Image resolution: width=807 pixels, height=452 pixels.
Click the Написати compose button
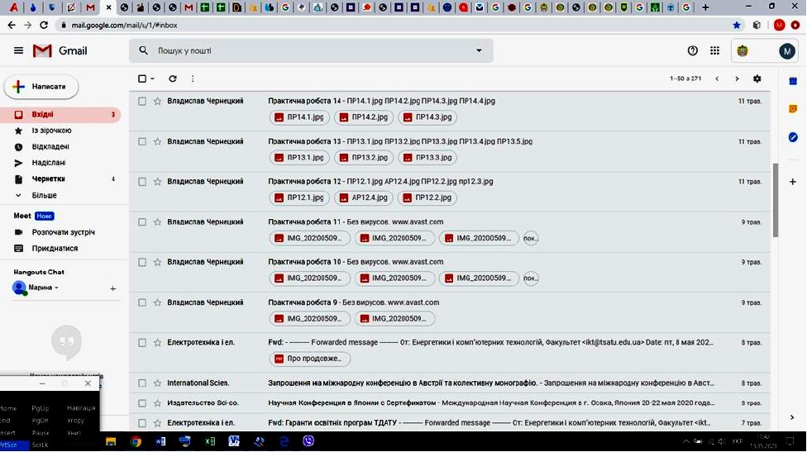(41, 87)
